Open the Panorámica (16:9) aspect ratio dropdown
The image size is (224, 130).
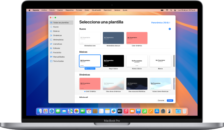click(x=161, y=23)
